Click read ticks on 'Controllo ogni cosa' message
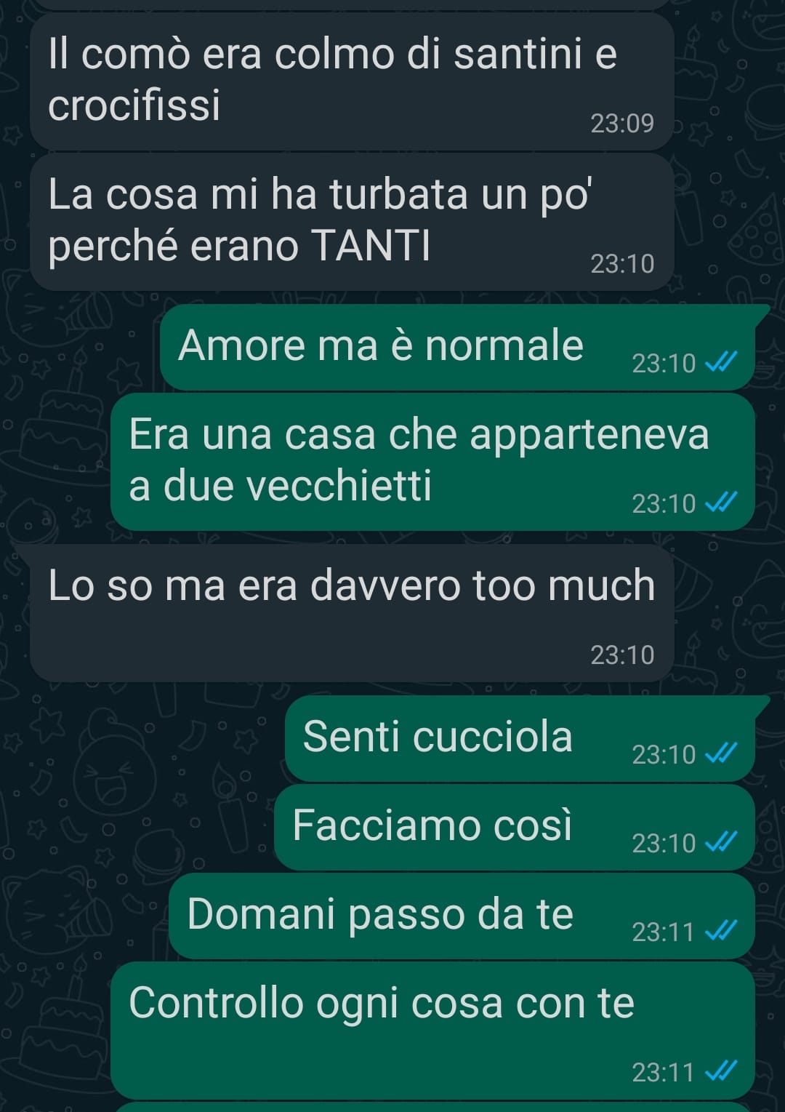Screen dimensions: 785x1112 (722, 1071)
